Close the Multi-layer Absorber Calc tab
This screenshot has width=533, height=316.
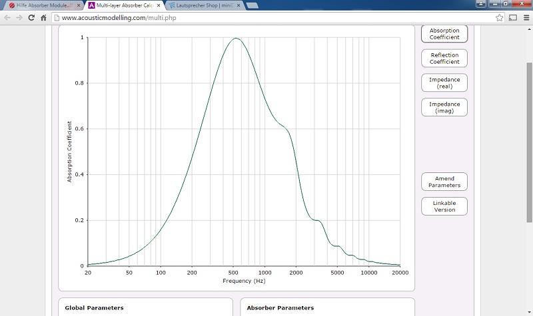(159, 5)
